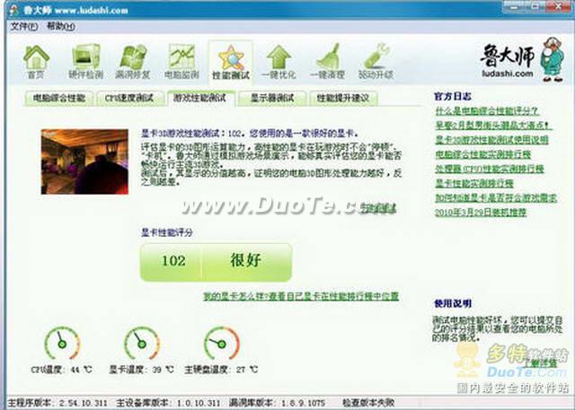This screenshot has width=575, height=410.
Task: Open 处理器(CPU)性能实测排行榜 link
Action: click(490, 170)
